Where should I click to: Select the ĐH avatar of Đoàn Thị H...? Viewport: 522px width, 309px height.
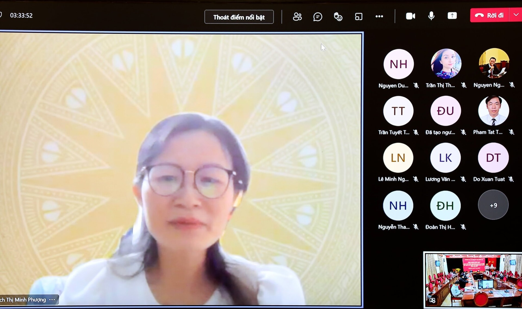tap(445, 206)
